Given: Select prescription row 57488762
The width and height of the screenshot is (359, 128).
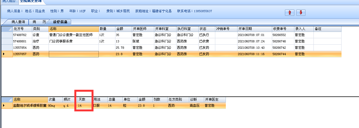Looking at the screenshot, I should (171, 35).
